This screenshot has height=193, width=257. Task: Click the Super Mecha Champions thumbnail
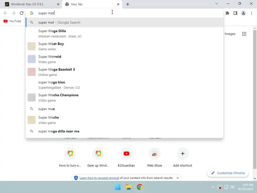(x=32, y=98)
